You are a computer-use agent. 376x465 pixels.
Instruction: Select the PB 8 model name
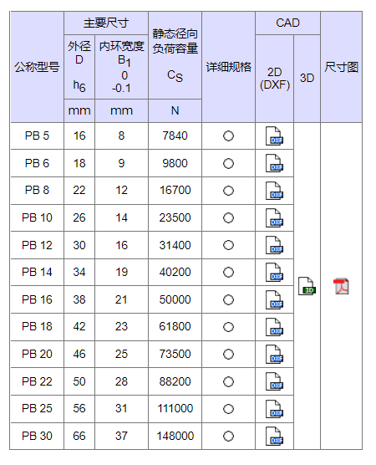[x=37, y=191]
